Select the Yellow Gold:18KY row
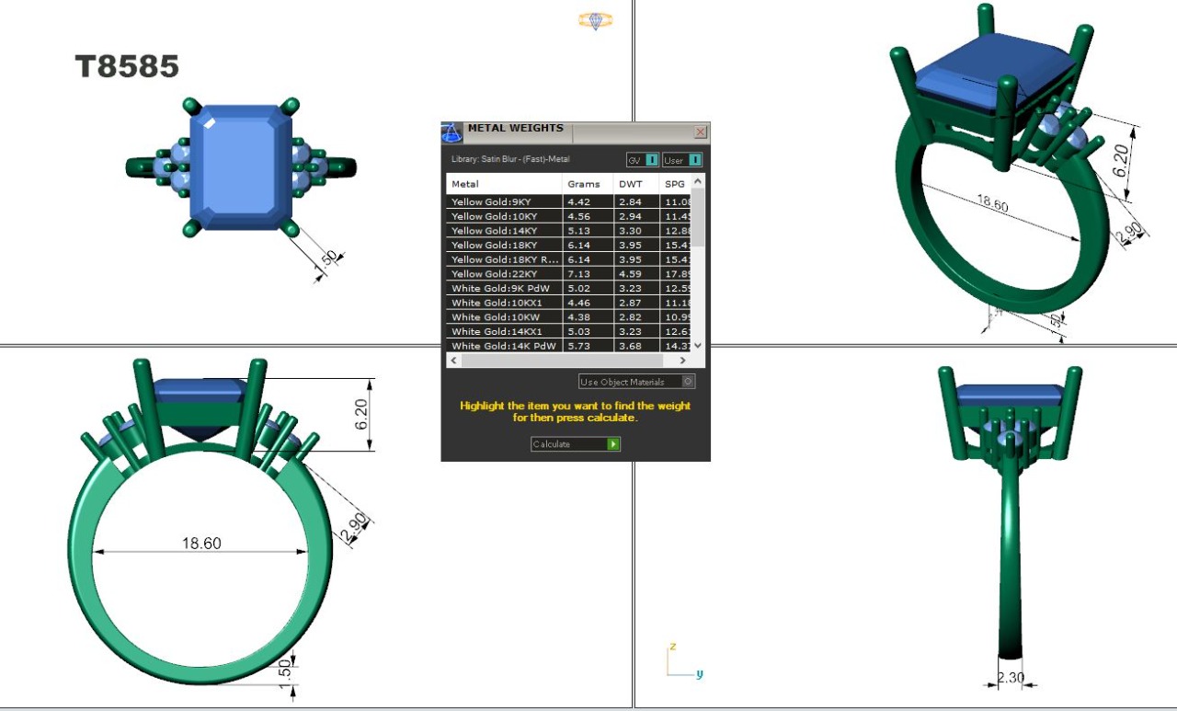The width and height of the screenshot is (1177, 711). coord(504,246)
